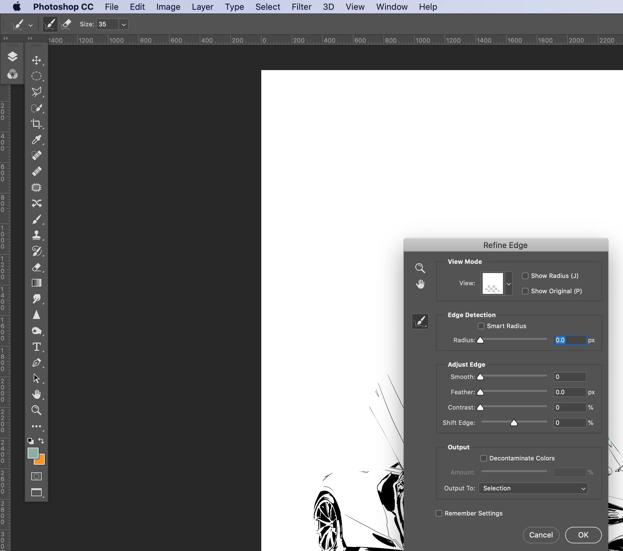Image resolution: width=623 pixels, height=551 pixels.
Task: Select the Zoom tool in Refine Edge dialog
Action: coord(420,268)
